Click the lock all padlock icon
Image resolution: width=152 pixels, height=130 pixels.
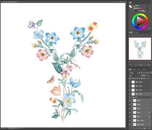point(142,78)
